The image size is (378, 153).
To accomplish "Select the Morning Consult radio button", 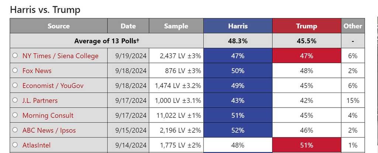I will click(15, 115).
